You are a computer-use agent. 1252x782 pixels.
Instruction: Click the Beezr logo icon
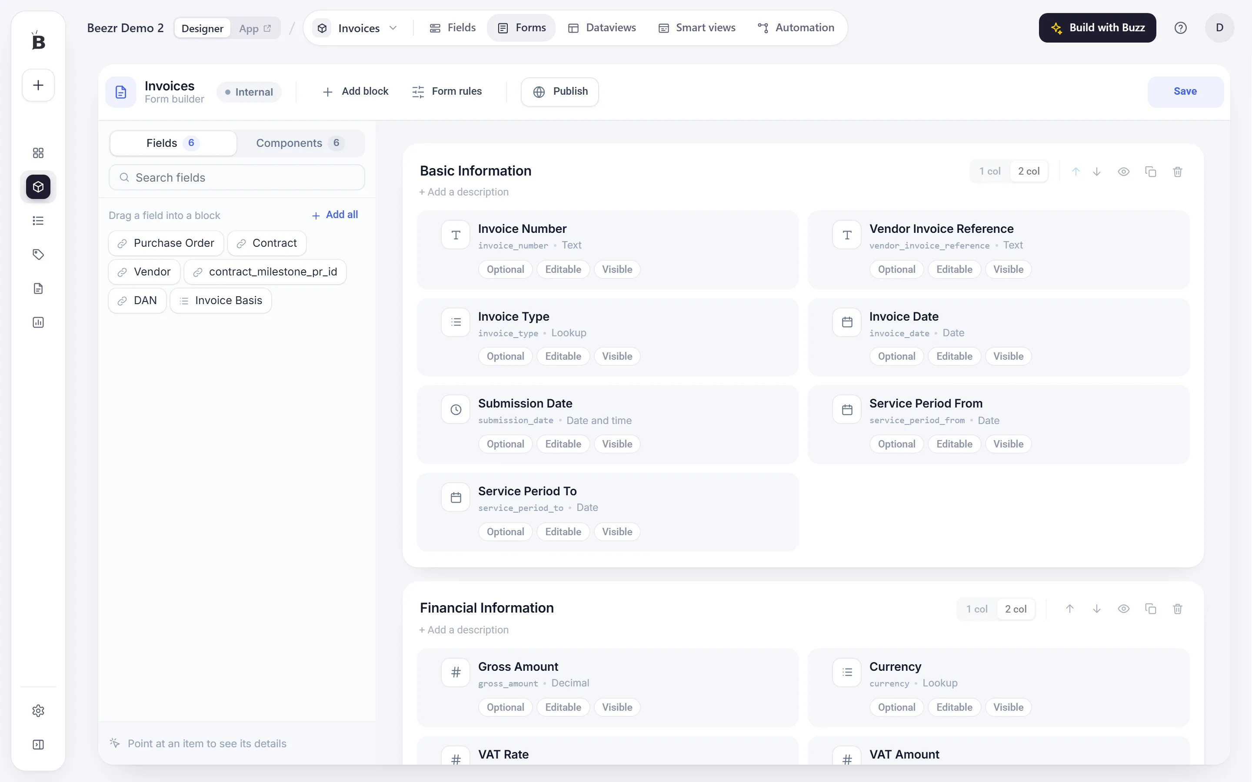point(38,40)
